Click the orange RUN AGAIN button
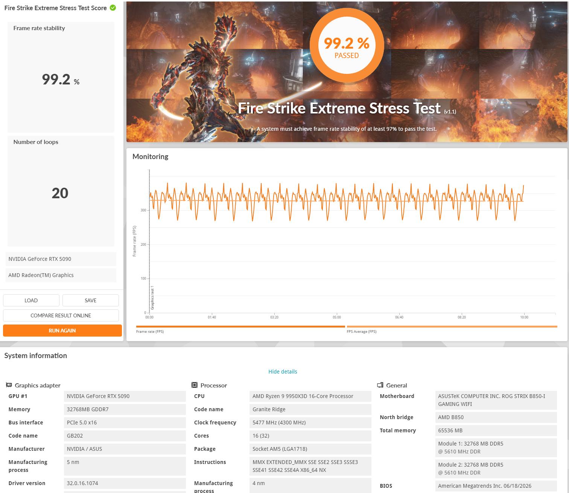The image size is (569, 493). (x=62, y=331)
